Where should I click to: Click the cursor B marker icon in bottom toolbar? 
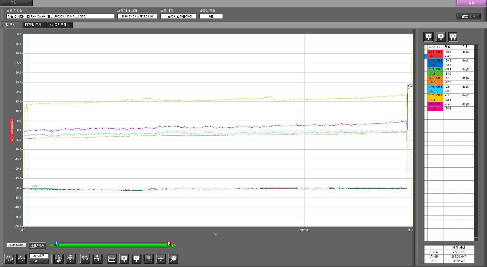click(x=136, y=259)
